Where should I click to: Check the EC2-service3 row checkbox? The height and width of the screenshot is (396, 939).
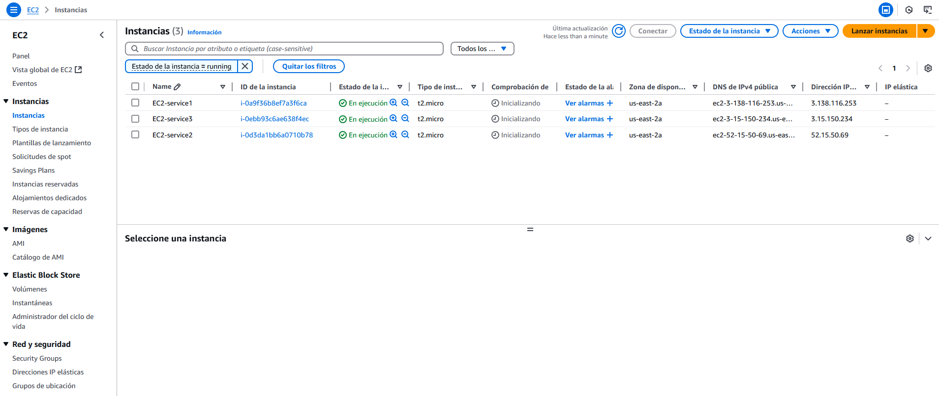(135, 118)
